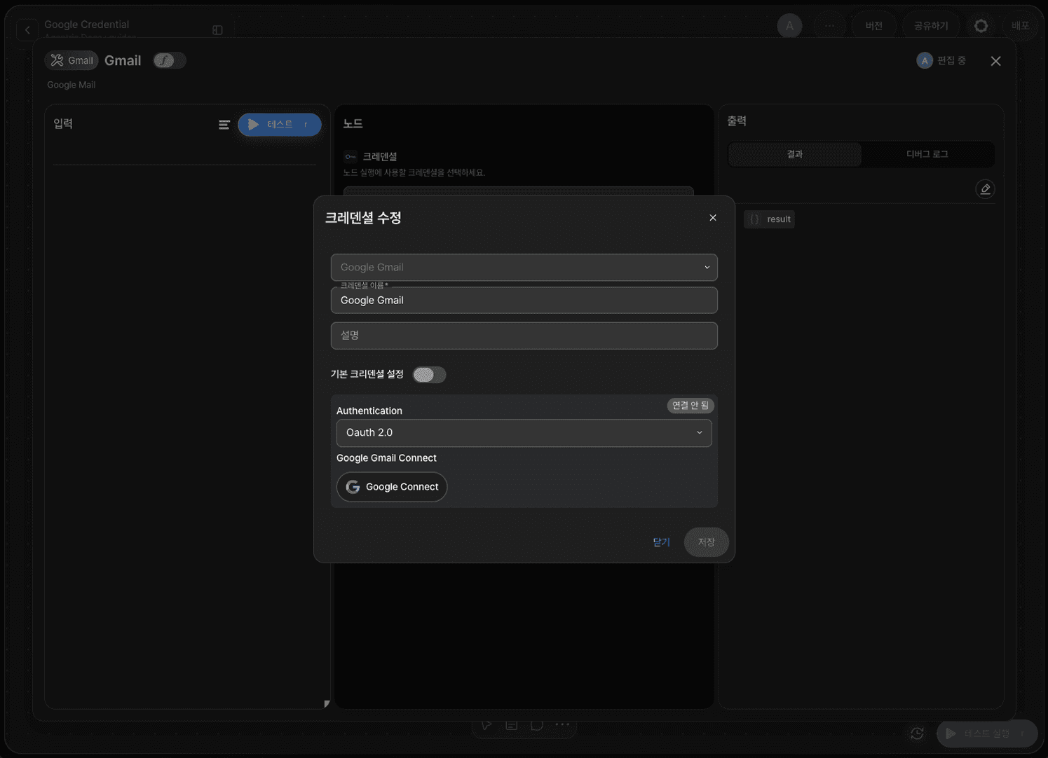
Task: Click the 크레덴셜 수정 dialog title
Action: click(x=363, y=218)
